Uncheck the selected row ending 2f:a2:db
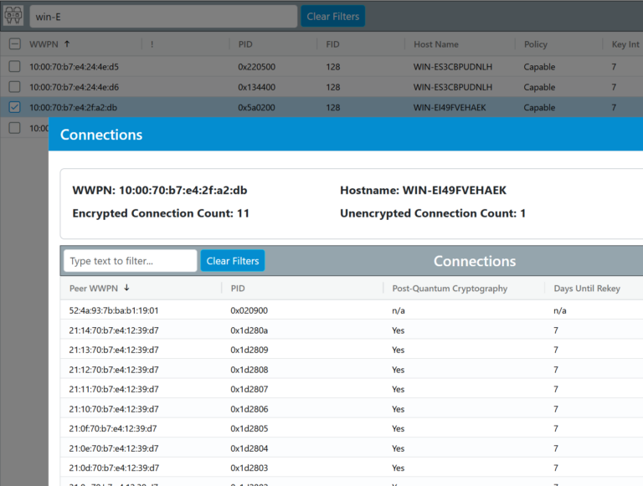This screenshot has width=643, height=486. (14, 107)
